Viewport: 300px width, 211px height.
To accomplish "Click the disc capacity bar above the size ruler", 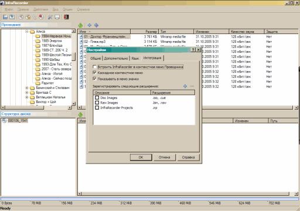I will click(x=149, y=199).
